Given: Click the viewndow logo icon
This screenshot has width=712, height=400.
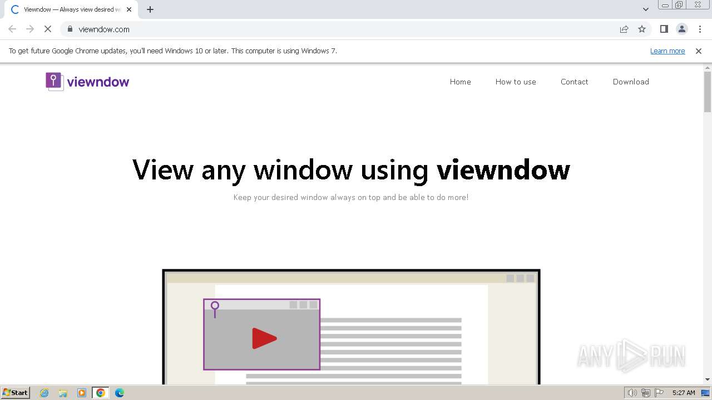Looking at the screenshot, I should pyautogui.click(x=54, y=82).
